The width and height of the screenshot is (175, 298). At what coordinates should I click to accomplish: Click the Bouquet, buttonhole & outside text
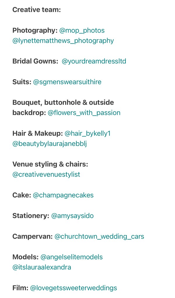click(x=63, y=102)
